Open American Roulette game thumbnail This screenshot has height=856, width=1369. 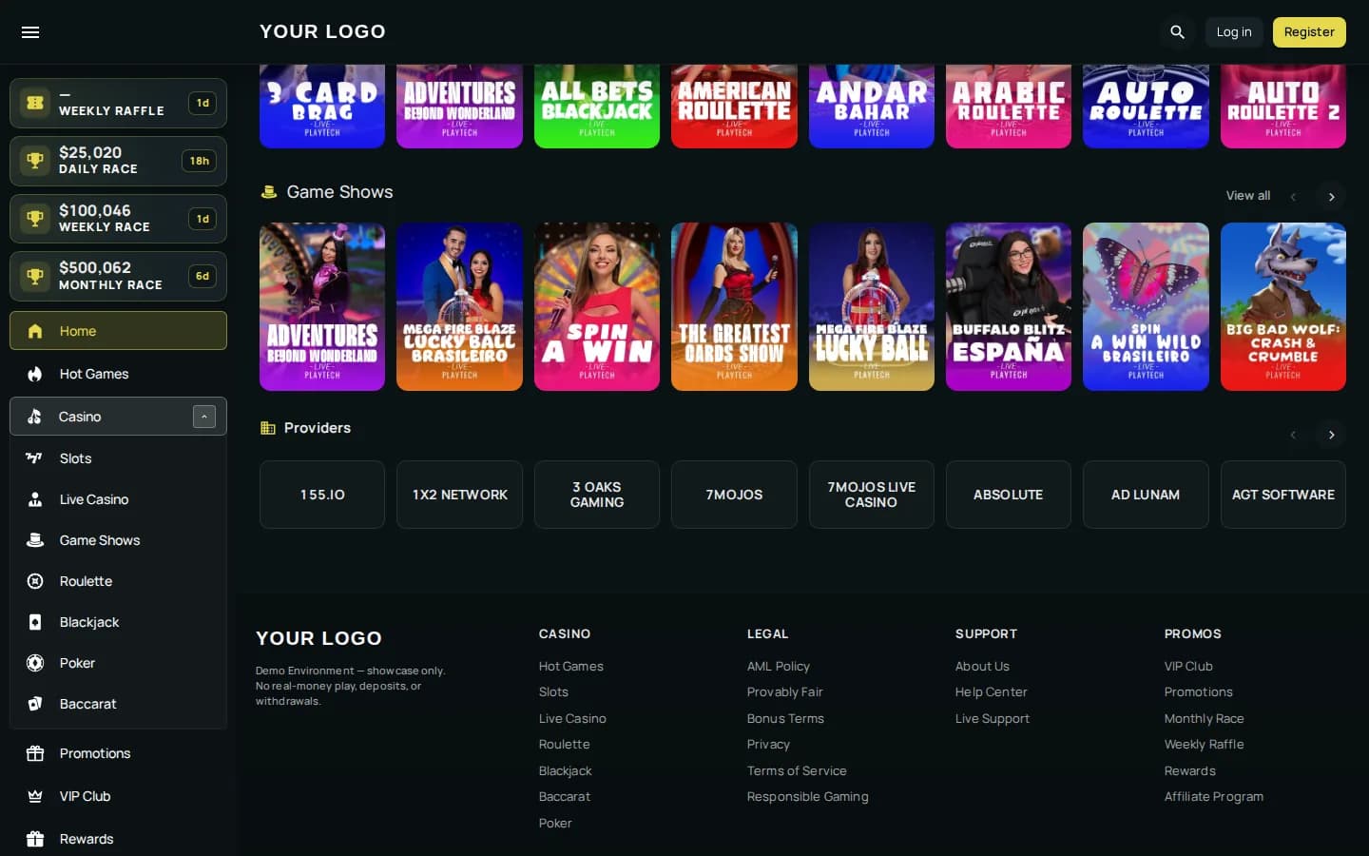pos(734,107)
